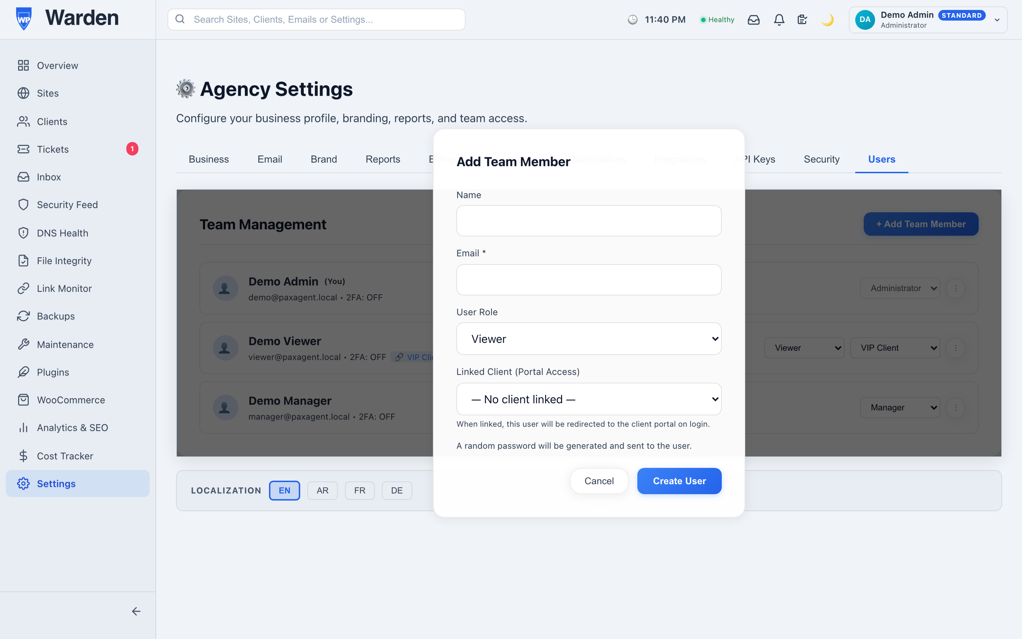Image resolution: width=1022 pixels, height=639 pixels.
Task: Switch to Security tab
Action: [822, 159]
